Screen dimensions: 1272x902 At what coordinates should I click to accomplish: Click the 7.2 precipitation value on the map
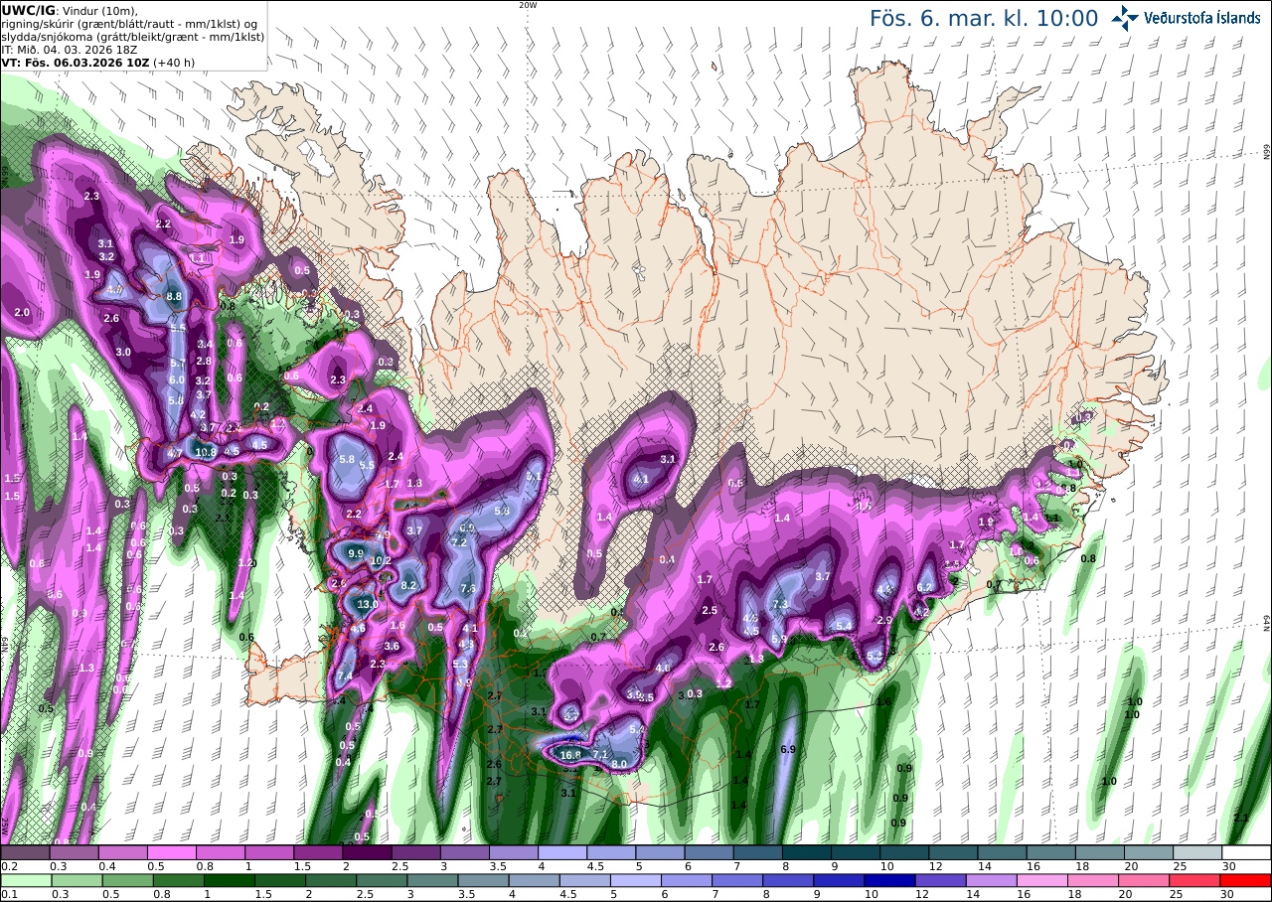pos(459,542)
